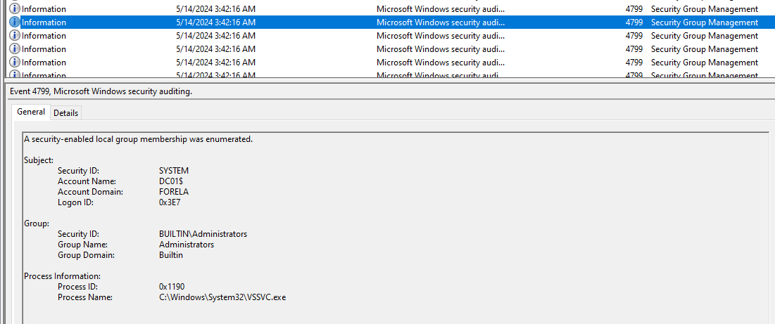775x324 pixels.
Task: Click the Information icon just below the highlighted row
Action: tap(15, 36)
